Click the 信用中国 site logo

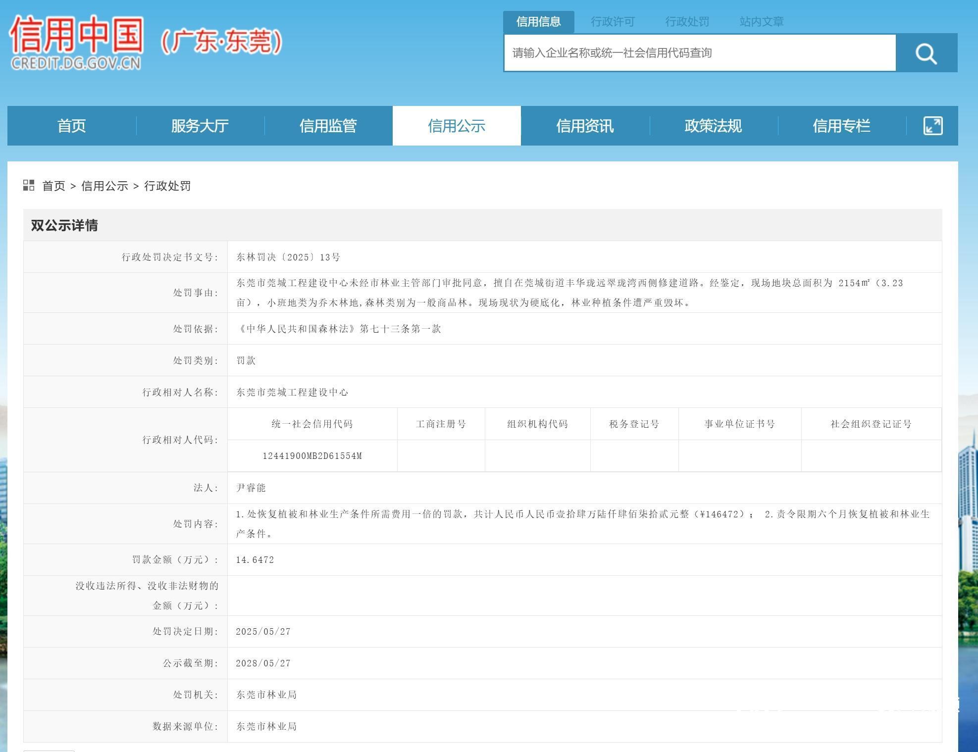pyautogui.click(x=77, y=42)
